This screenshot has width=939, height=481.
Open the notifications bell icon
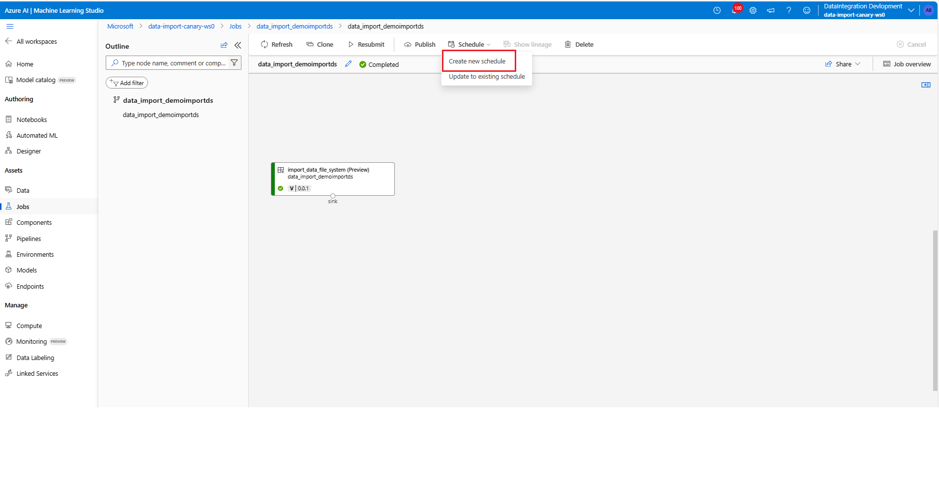[x=734, y=10]
